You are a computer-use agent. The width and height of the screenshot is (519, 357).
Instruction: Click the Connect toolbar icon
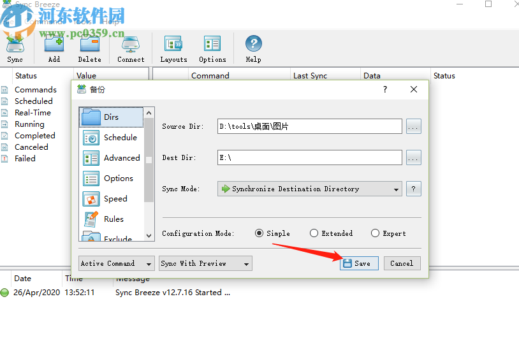(131, 48)
